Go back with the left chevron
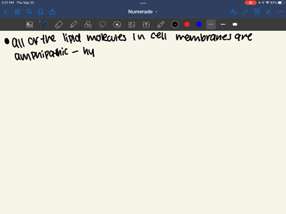Viewport: 286px width, 214px height. [6, 12]
